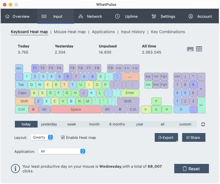Click the info circle icon
The width and height of the screenshot is (220, 184).
(x=15, y=169)
